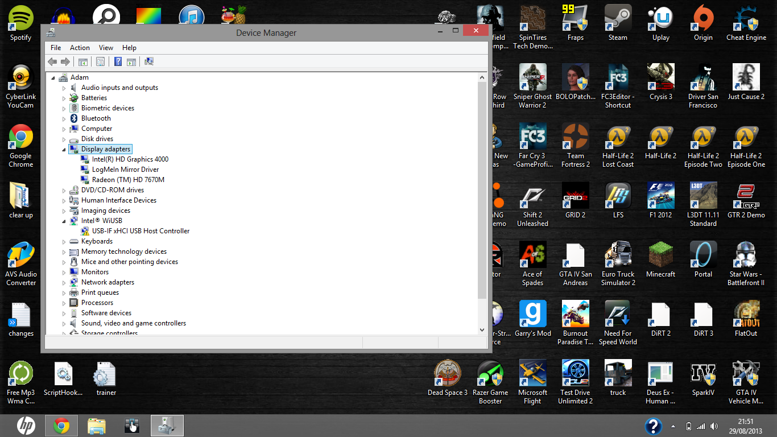
Task: Open Cheat Engine desktop shortcut
Action: point(746,23)
